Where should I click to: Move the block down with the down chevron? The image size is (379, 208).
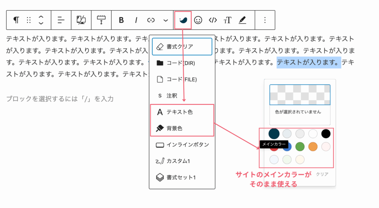[x=41, y=23]
